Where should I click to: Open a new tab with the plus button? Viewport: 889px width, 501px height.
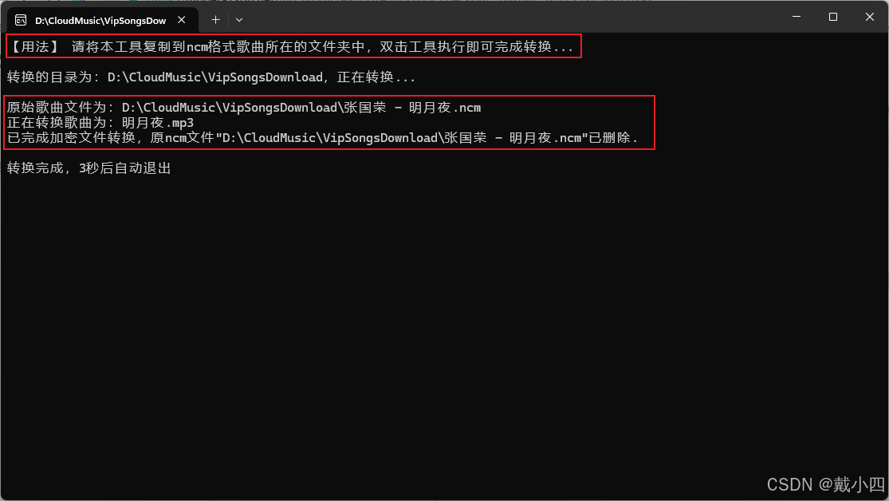[x=215, y=20]
